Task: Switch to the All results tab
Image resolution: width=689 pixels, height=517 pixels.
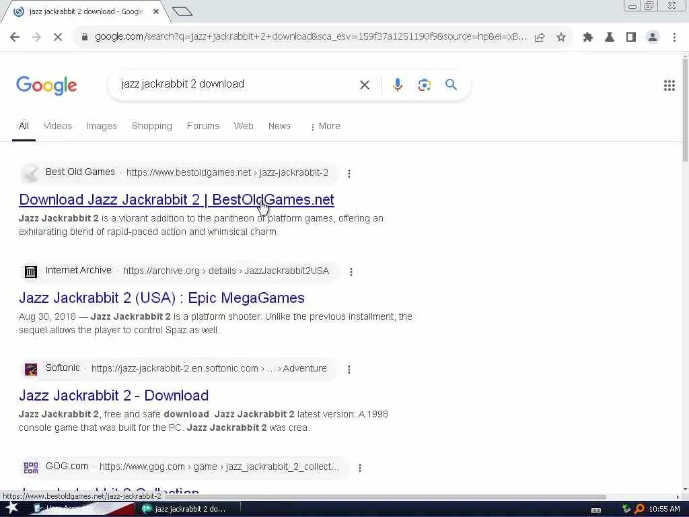Action: (24, 126)
